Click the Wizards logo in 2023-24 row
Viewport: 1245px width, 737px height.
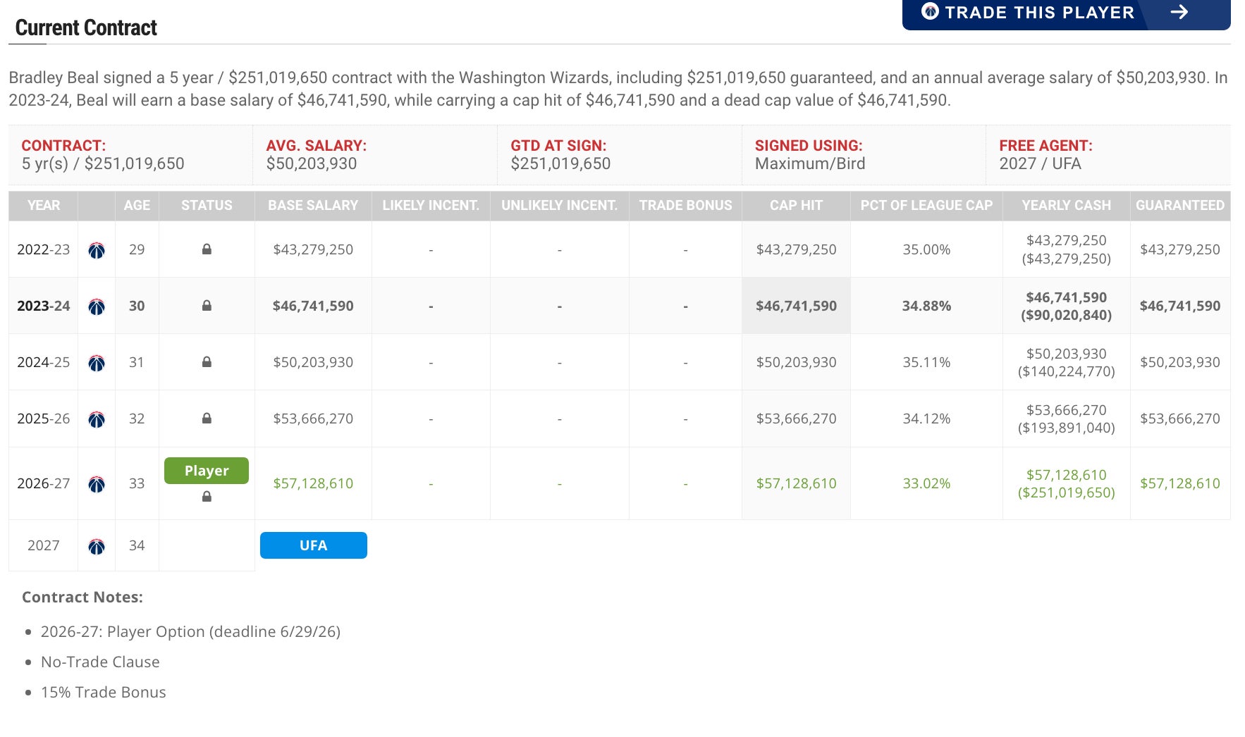click(x=97, y=306)
